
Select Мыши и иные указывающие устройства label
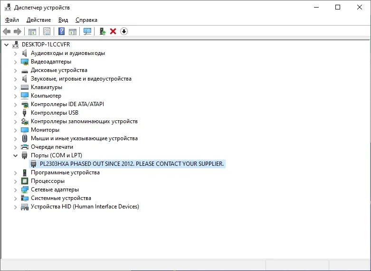(x=84, y=138)
